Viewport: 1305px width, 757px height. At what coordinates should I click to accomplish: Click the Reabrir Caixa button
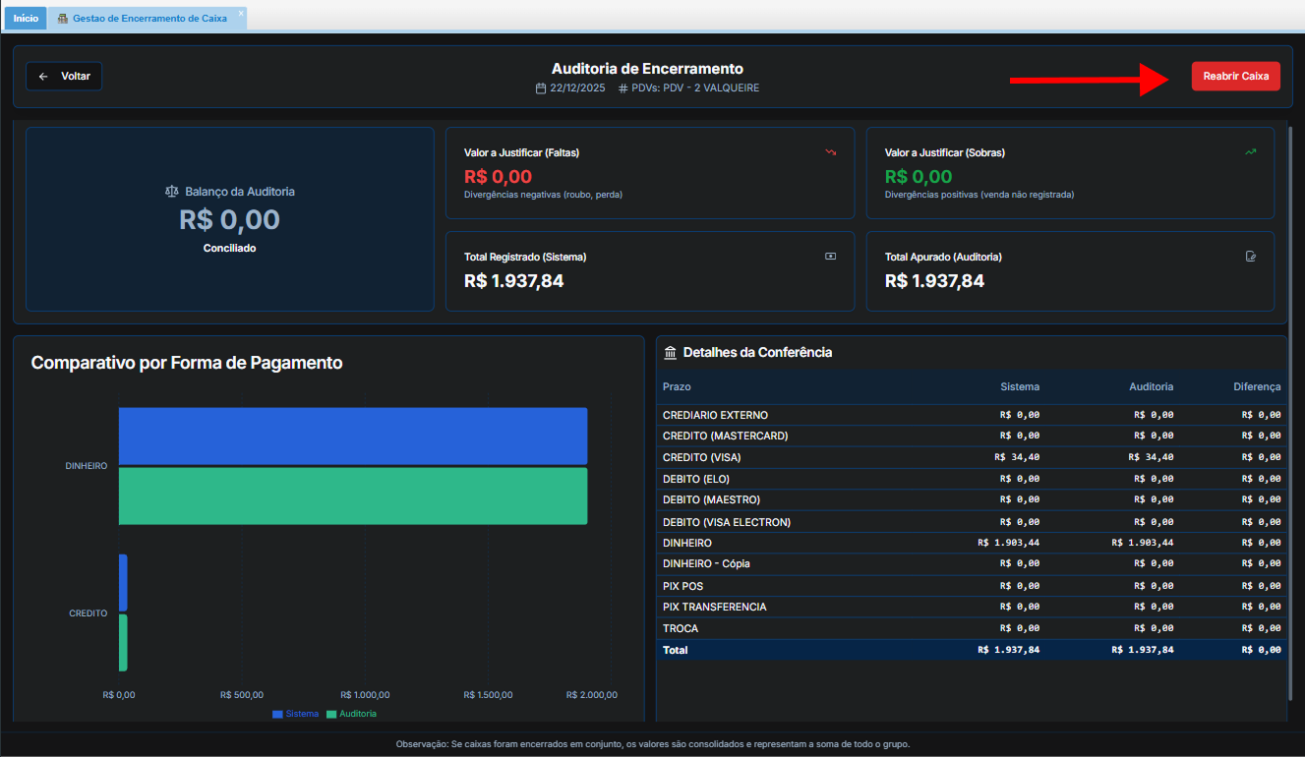1235,76
